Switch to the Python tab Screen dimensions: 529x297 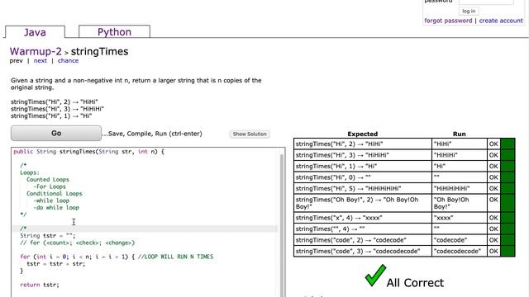tap(114, 31)
